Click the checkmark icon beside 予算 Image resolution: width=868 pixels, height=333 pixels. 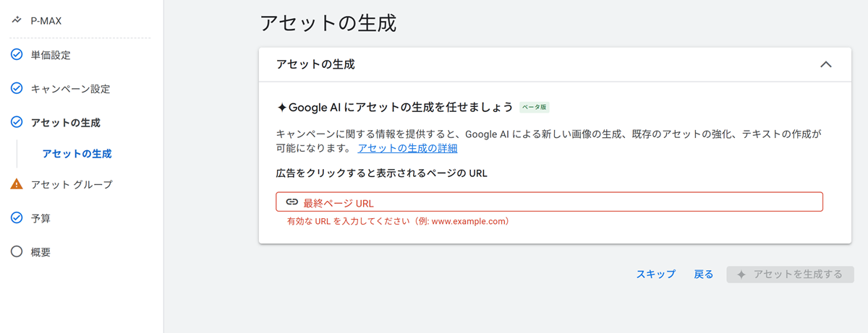[17, 218]
